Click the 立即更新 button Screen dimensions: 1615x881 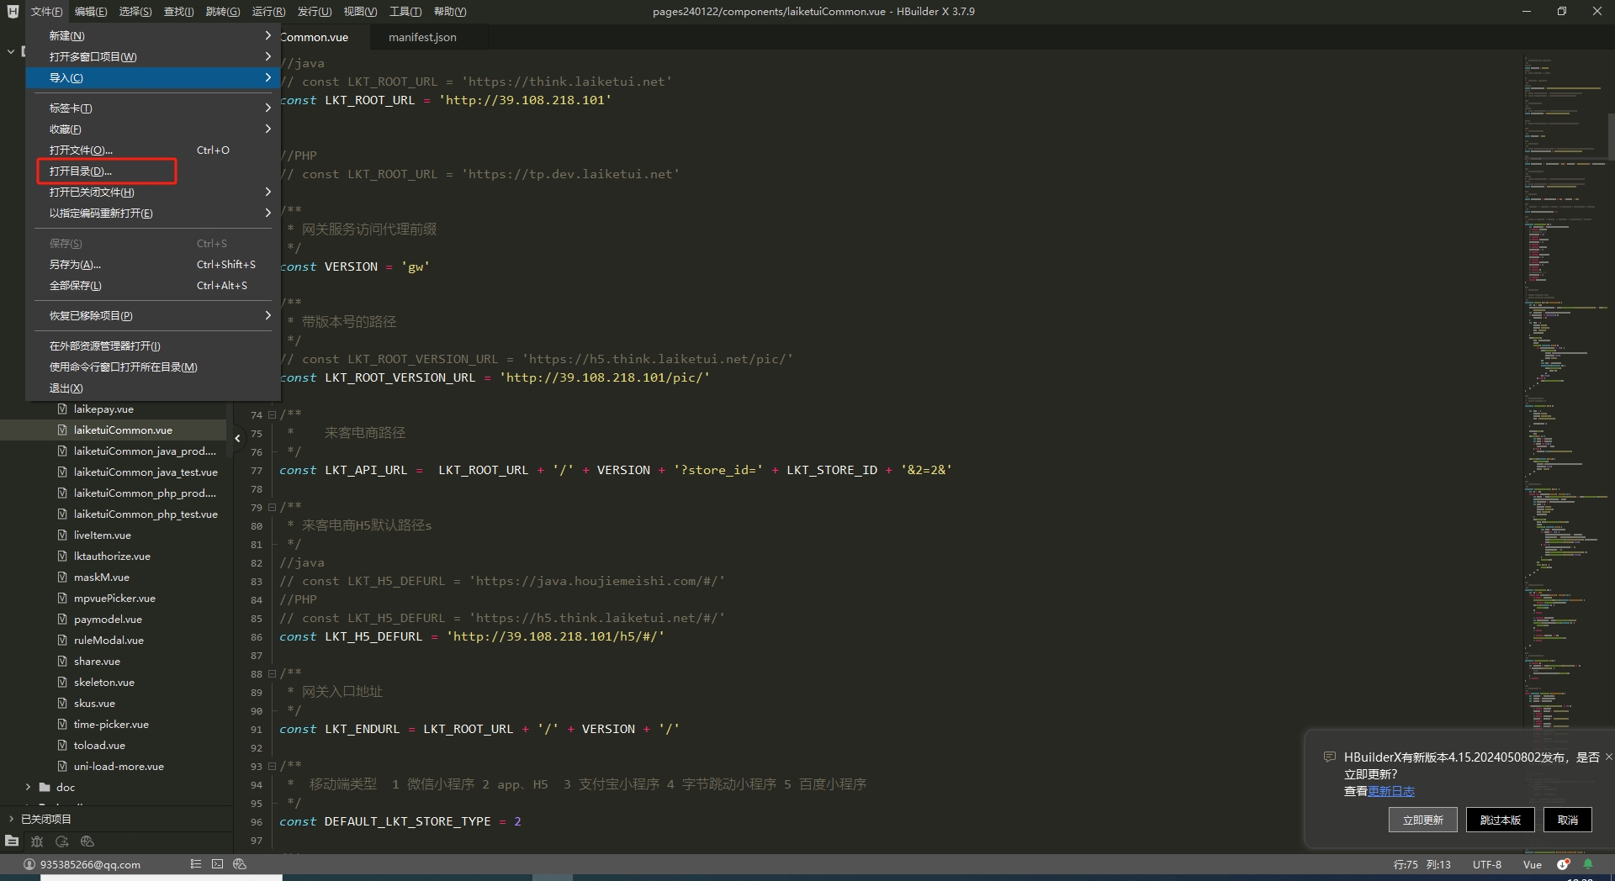click(x=1422, y=820)
